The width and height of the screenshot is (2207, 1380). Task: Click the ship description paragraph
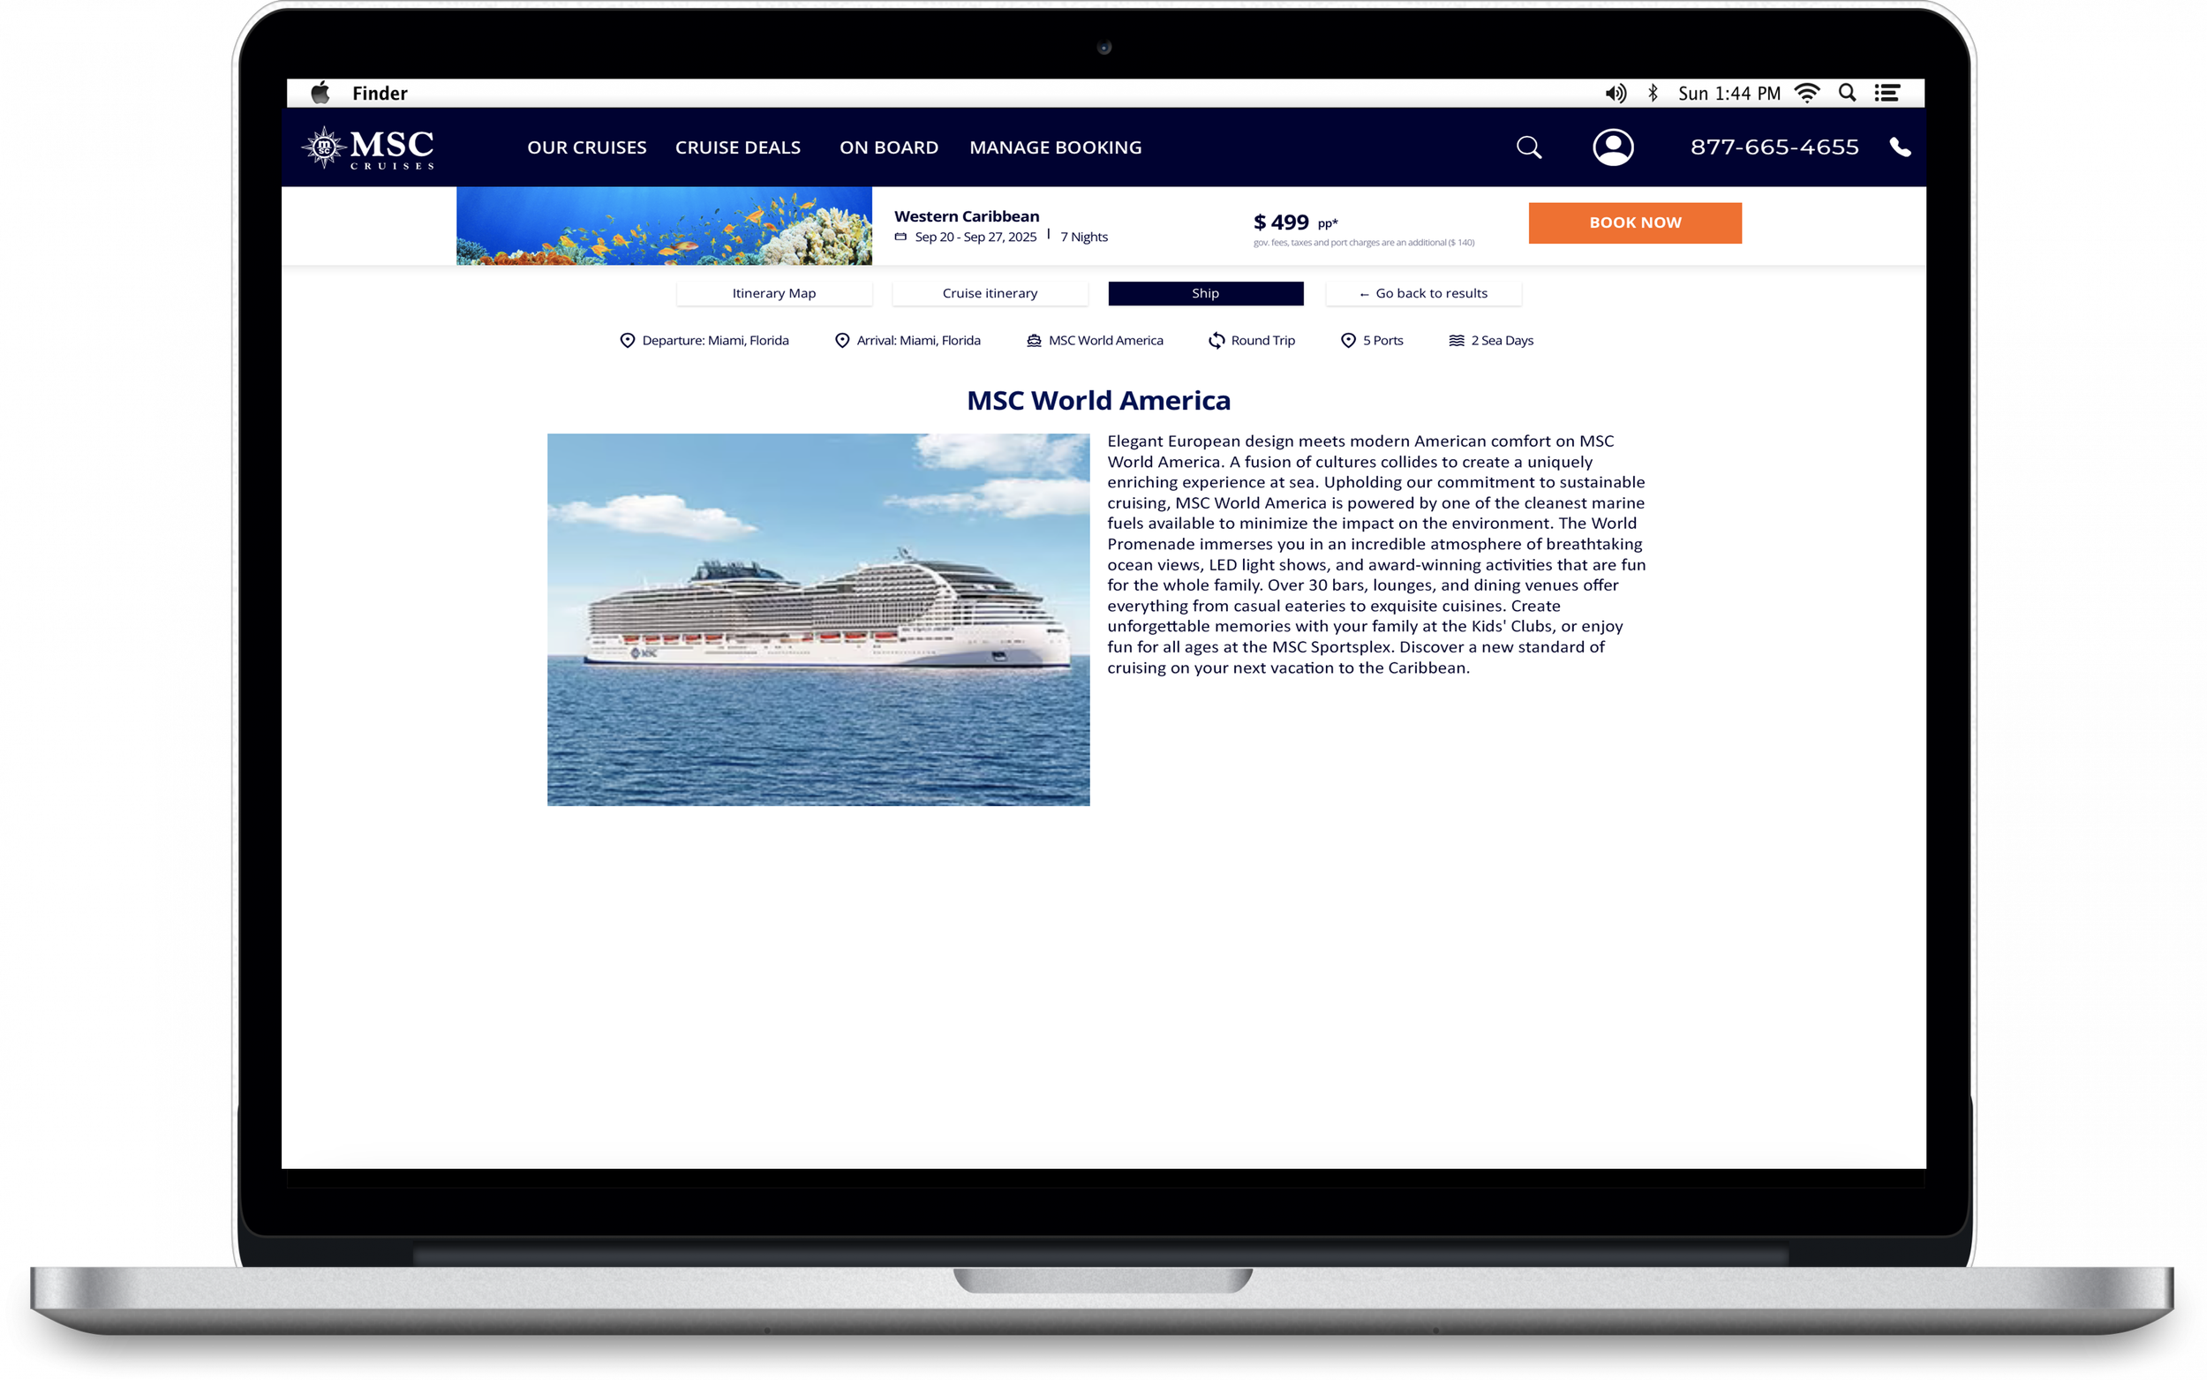click(x=1375, y=554)
